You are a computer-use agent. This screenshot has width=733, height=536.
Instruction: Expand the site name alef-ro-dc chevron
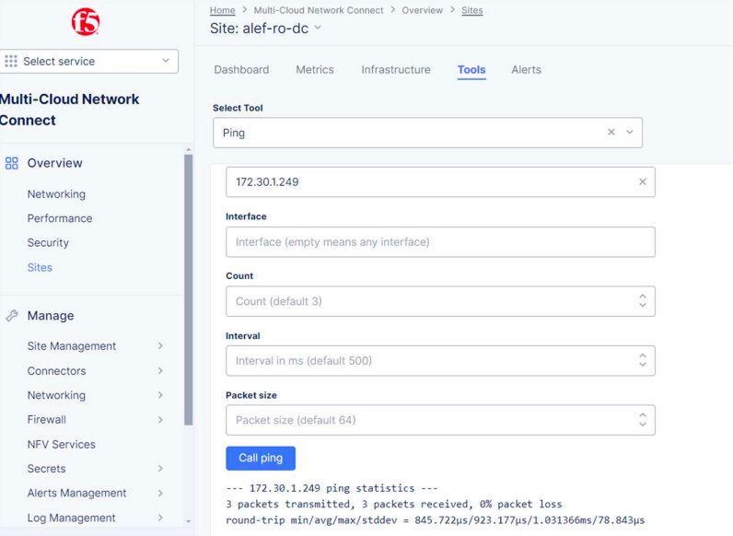click(x=318, y=28)
